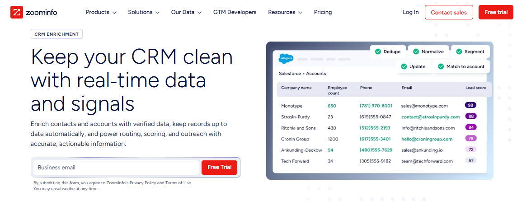Viewport: 517px width, 201px height.
Task: Click the red Free Trial form button
Action: [x=219, y=168]
